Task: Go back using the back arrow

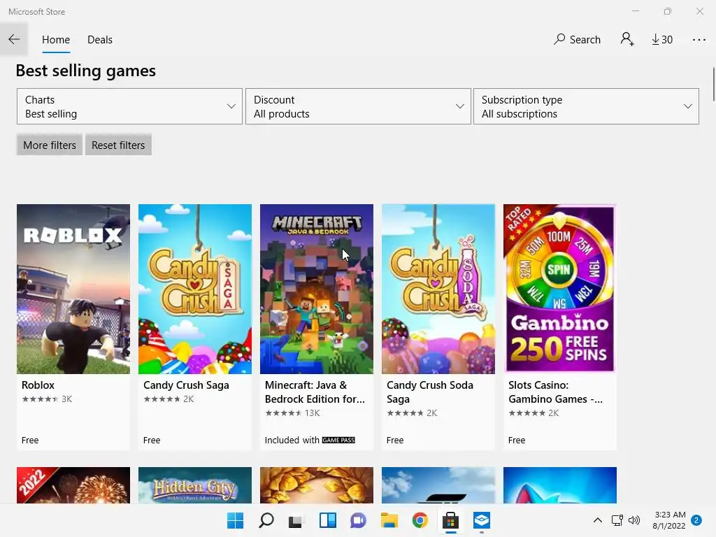Action: pos(14,39)
